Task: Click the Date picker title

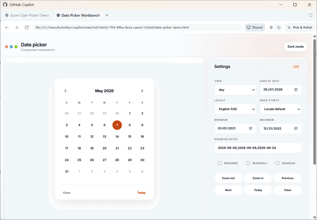Action: (34, 45)
